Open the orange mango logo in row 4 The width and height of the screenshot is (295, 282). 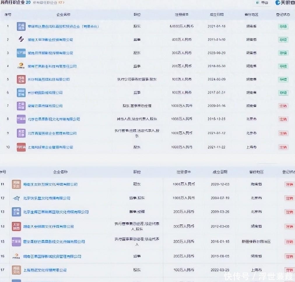[21, 66]
